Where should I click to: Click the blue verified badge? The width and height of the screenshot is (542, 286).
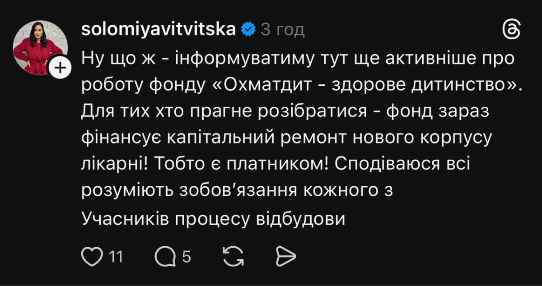[x=248, y=30]
